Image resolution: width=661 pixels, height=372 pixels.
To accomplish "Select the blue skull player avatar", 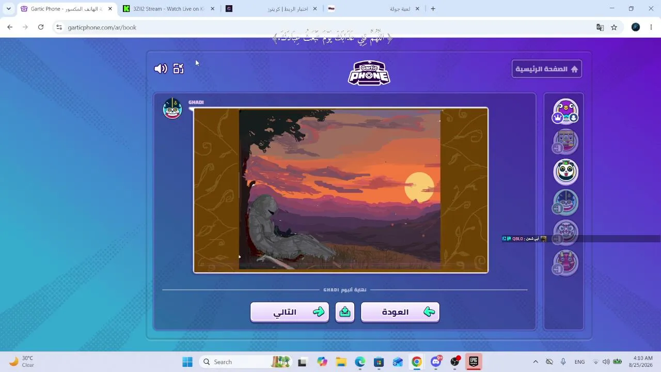I will 565,202.
